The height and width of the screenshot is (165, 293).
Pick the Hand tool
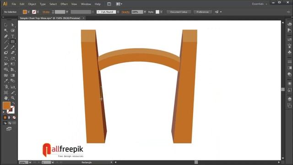6,98
